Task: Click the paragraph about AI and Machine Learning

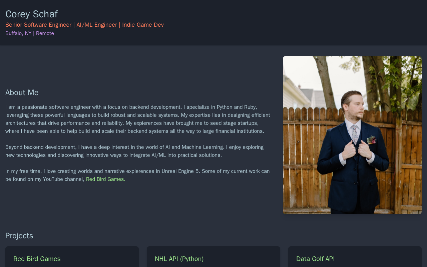Action: [x=135, y=151]
